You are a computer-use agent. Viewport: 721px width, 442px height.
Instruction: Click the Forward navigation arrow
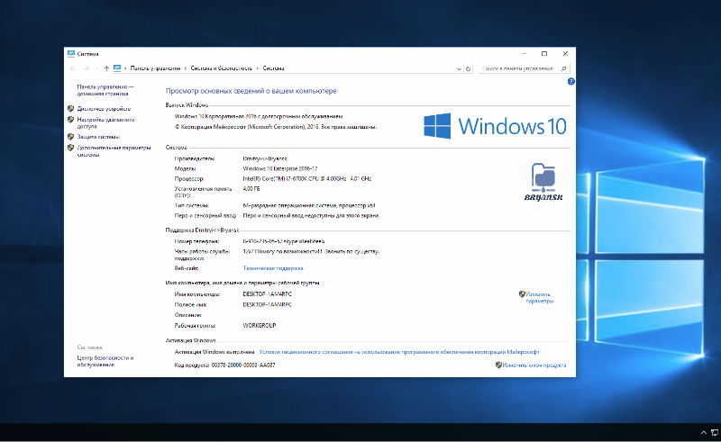pyautogui.click(x=86, y=68)
